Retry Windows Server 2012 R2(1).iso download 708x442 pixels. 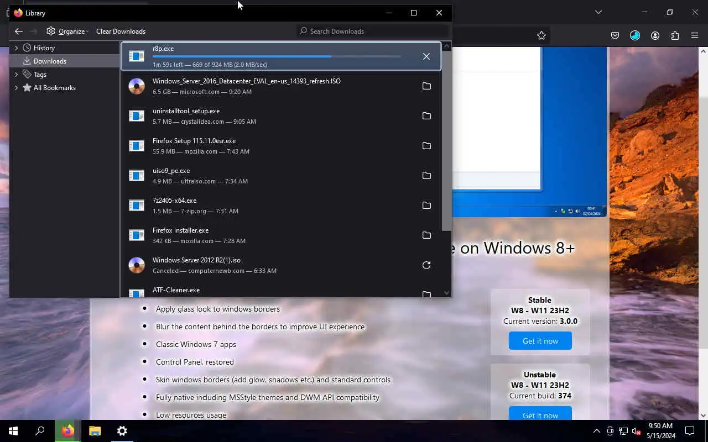pos(426,265)
